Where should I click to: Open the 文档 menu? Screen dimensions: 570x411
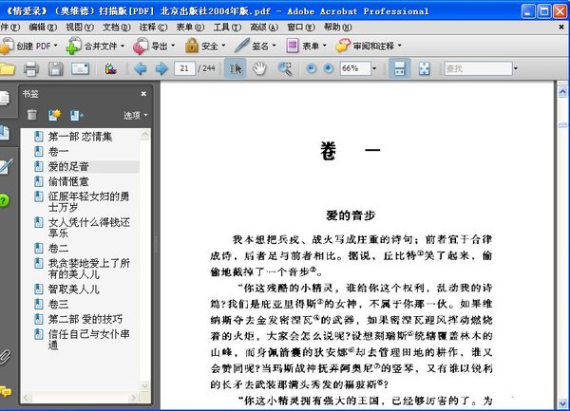point(114,28)
